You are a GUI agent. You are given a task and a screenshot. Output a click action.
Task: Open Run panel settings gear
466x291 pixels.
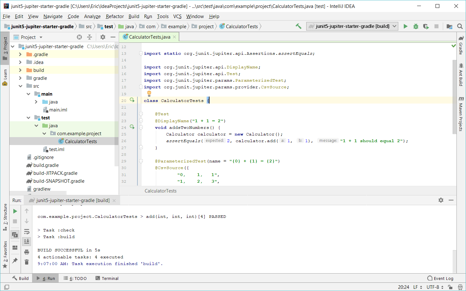[x=441, y=200]
